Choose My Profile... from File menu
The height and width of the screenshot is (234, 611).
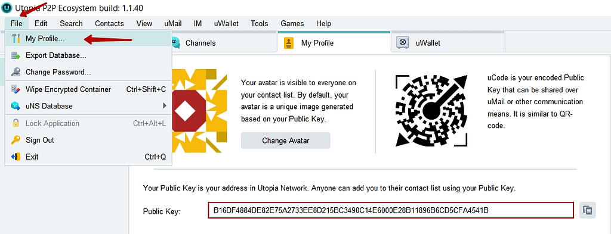[x=88, y=39]
